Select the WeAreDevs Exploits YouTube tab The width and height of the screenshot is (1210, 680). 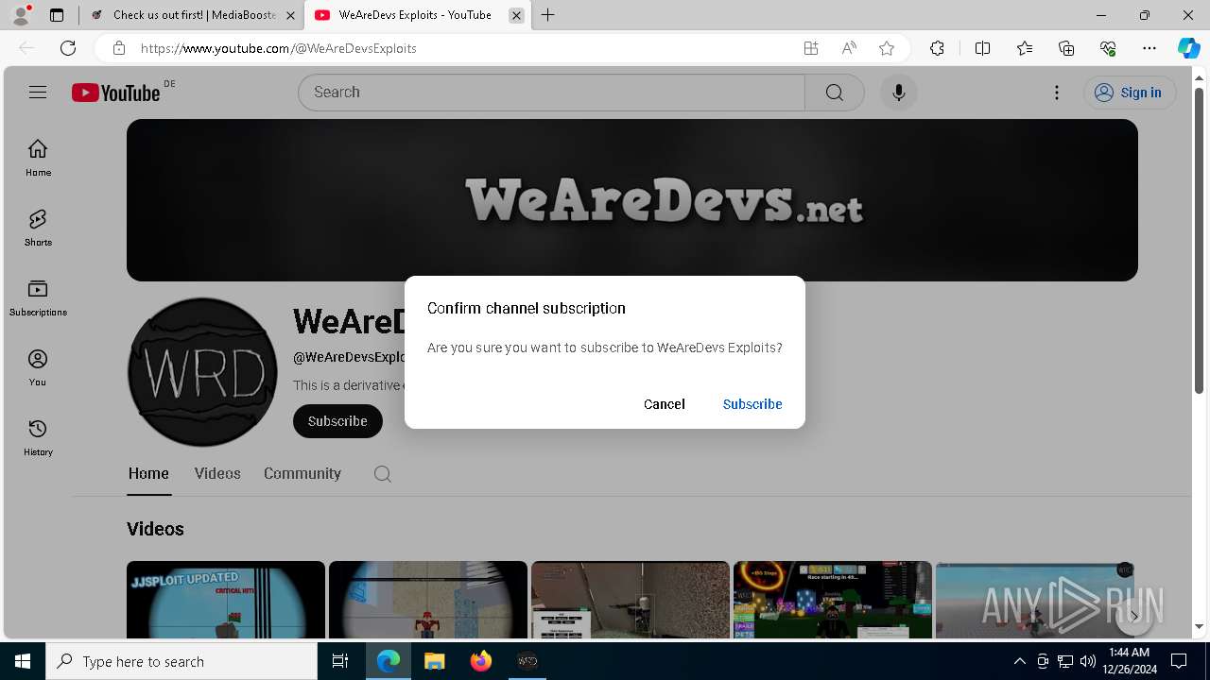[x=416, y=15]
